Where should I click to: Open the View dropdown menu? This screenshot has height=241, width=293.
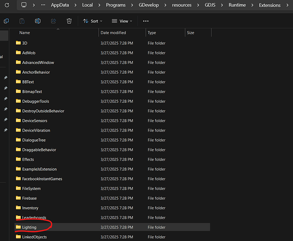click(x=122, y=21)
